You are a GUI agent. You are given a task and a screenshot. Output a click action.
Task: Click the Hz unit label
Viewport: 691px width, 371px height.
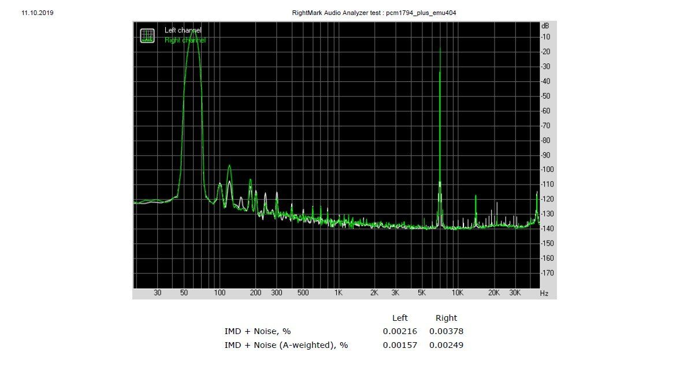pos(544,293)
